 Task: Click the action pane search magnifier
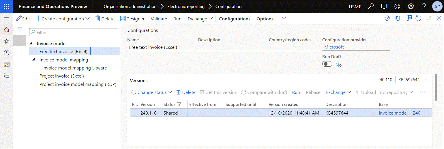[283, 18]
